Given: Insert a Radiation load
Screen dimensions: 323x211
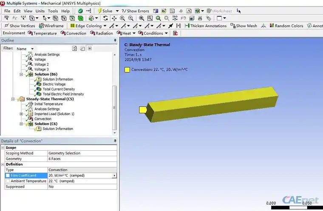Looking at the screenshot, I should pyautogui.click(x=101, y=33).
